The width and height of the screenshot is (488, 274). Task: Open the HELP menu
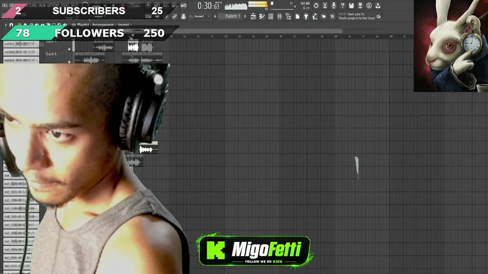[75, 5]
